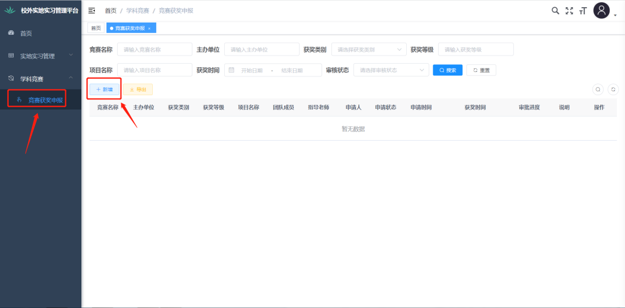
Task: Open the font size setting icon
Action: (x=583, y=10)
